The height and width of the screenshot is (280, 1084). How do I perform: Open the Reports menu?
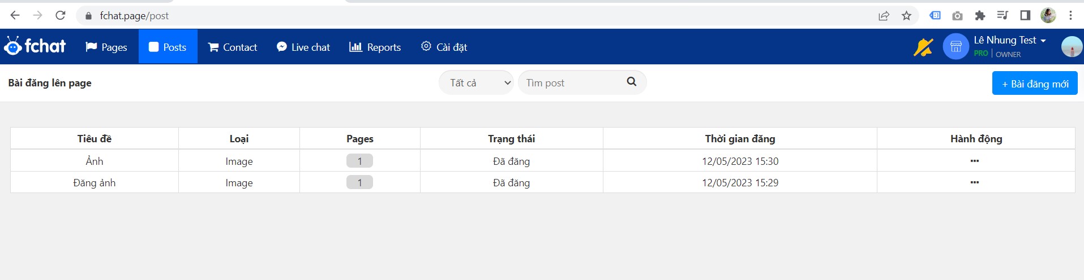click(375, 47)
